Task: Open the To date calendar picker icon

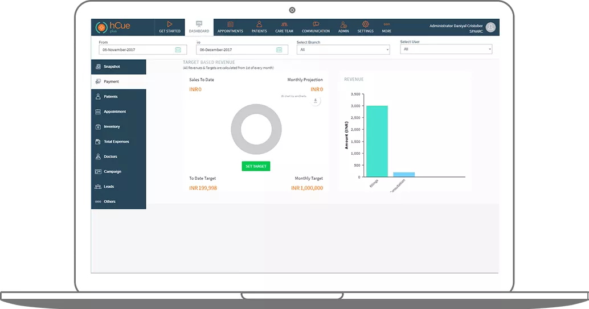Action: [x=279, y=50]
